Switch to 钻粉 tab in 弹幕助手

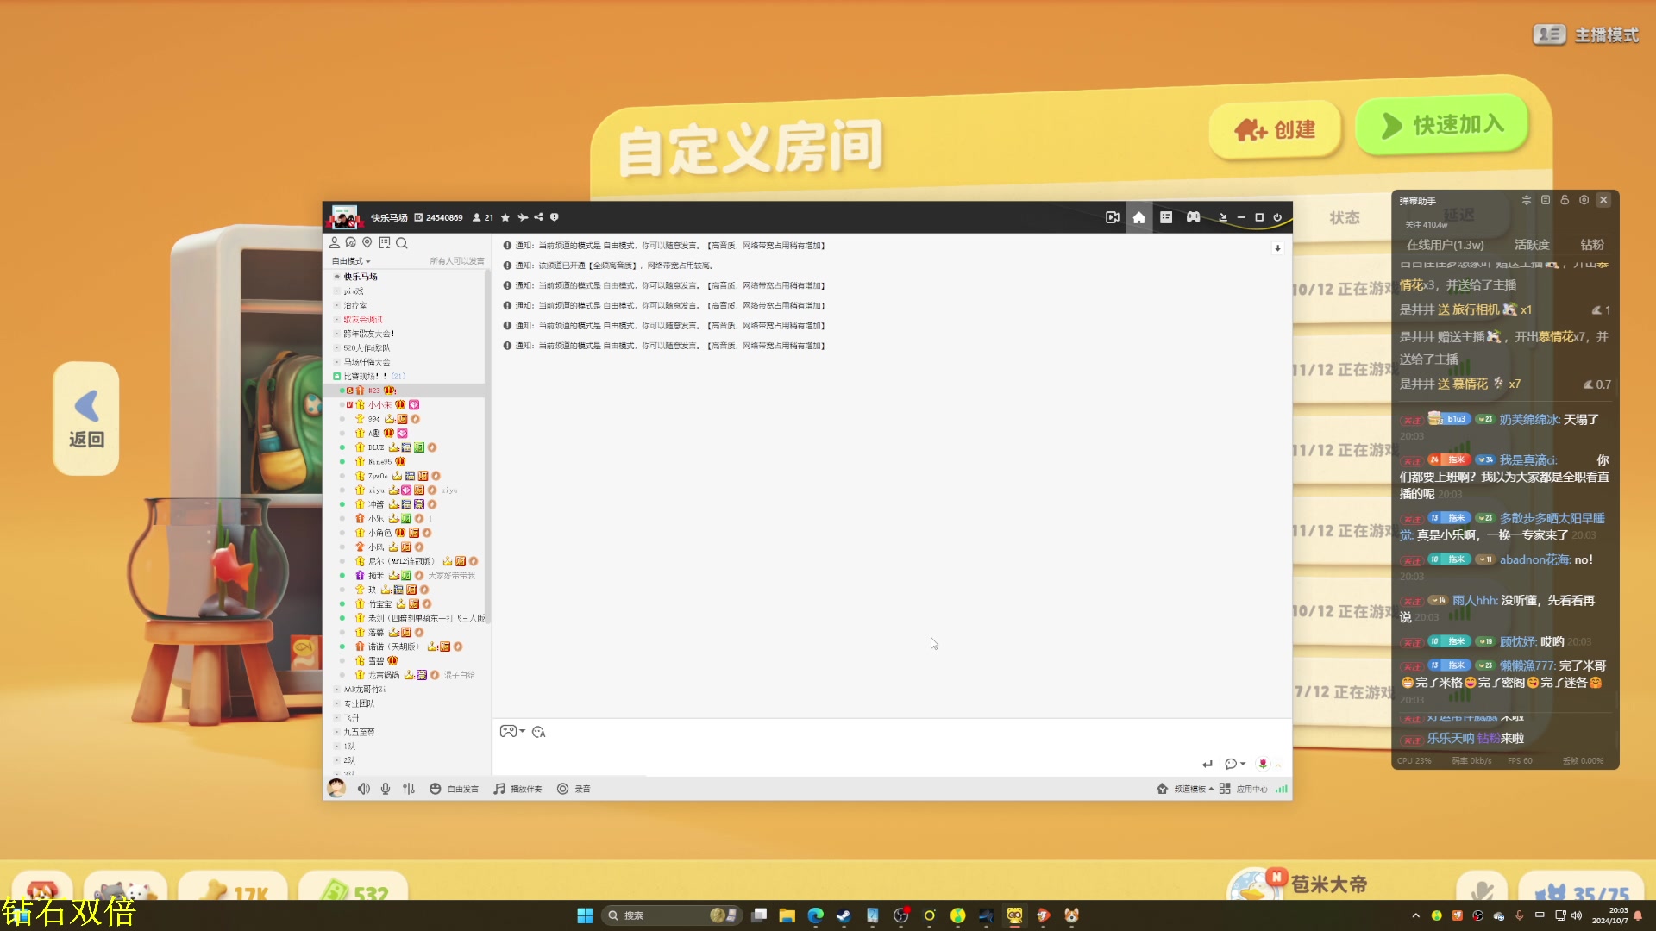pyautogui.click(x=1592, y=245)
